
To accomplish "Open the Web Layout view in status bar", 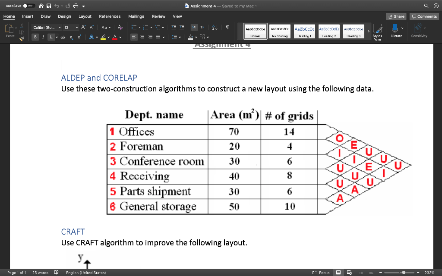I will [349, 273].
